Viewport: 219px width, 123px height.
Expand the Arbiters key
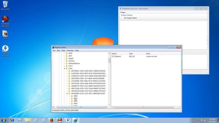[x=64, y=61]
